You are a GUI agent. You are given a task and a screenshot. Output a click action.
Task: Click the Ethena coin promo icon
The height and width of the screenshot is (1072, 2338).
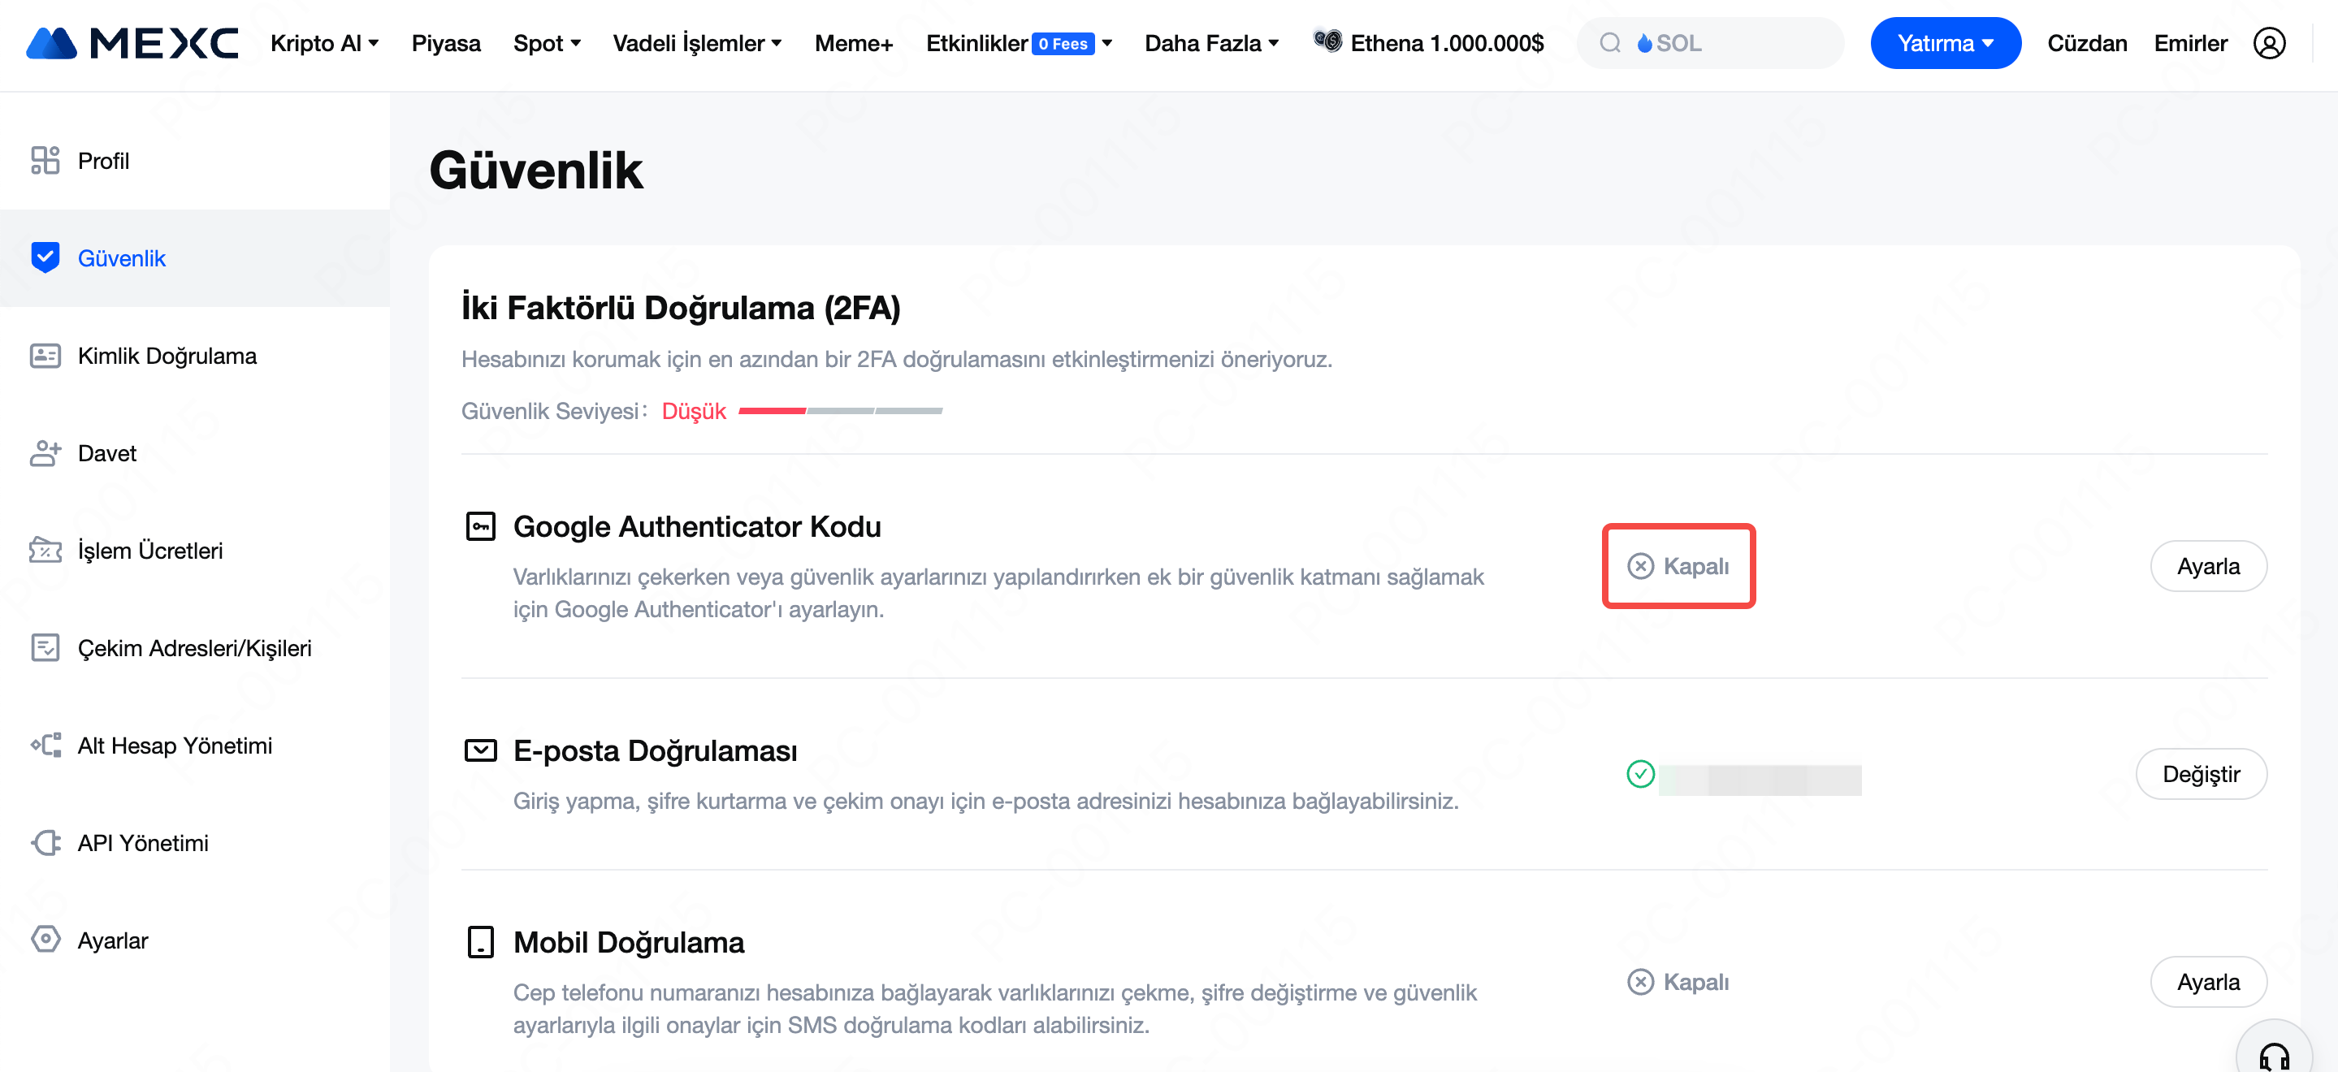pos(1328,41)
